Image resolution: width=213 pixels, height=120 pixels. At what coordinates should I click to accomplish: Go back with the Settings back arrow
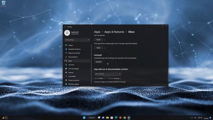click(65, 27)
